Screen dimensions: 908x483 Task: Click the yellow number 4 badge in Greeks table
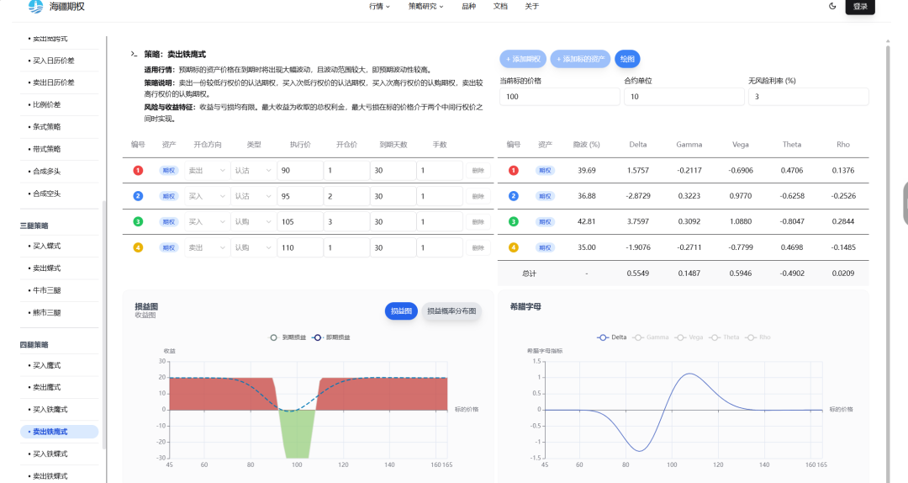point(513,247)
